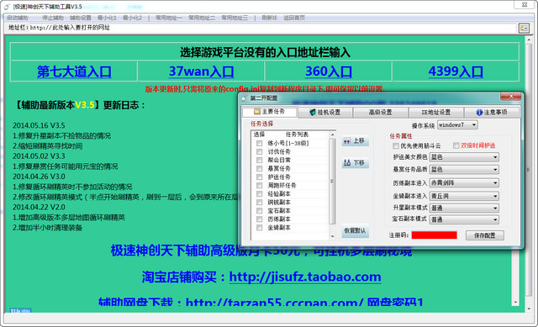Enable 优先使用筋斗云 checkbox

click(x=396, y=145)
